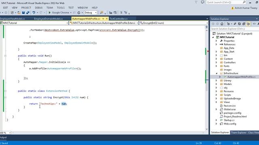Click the Find in Files toolbar icon

coord(102,12)
